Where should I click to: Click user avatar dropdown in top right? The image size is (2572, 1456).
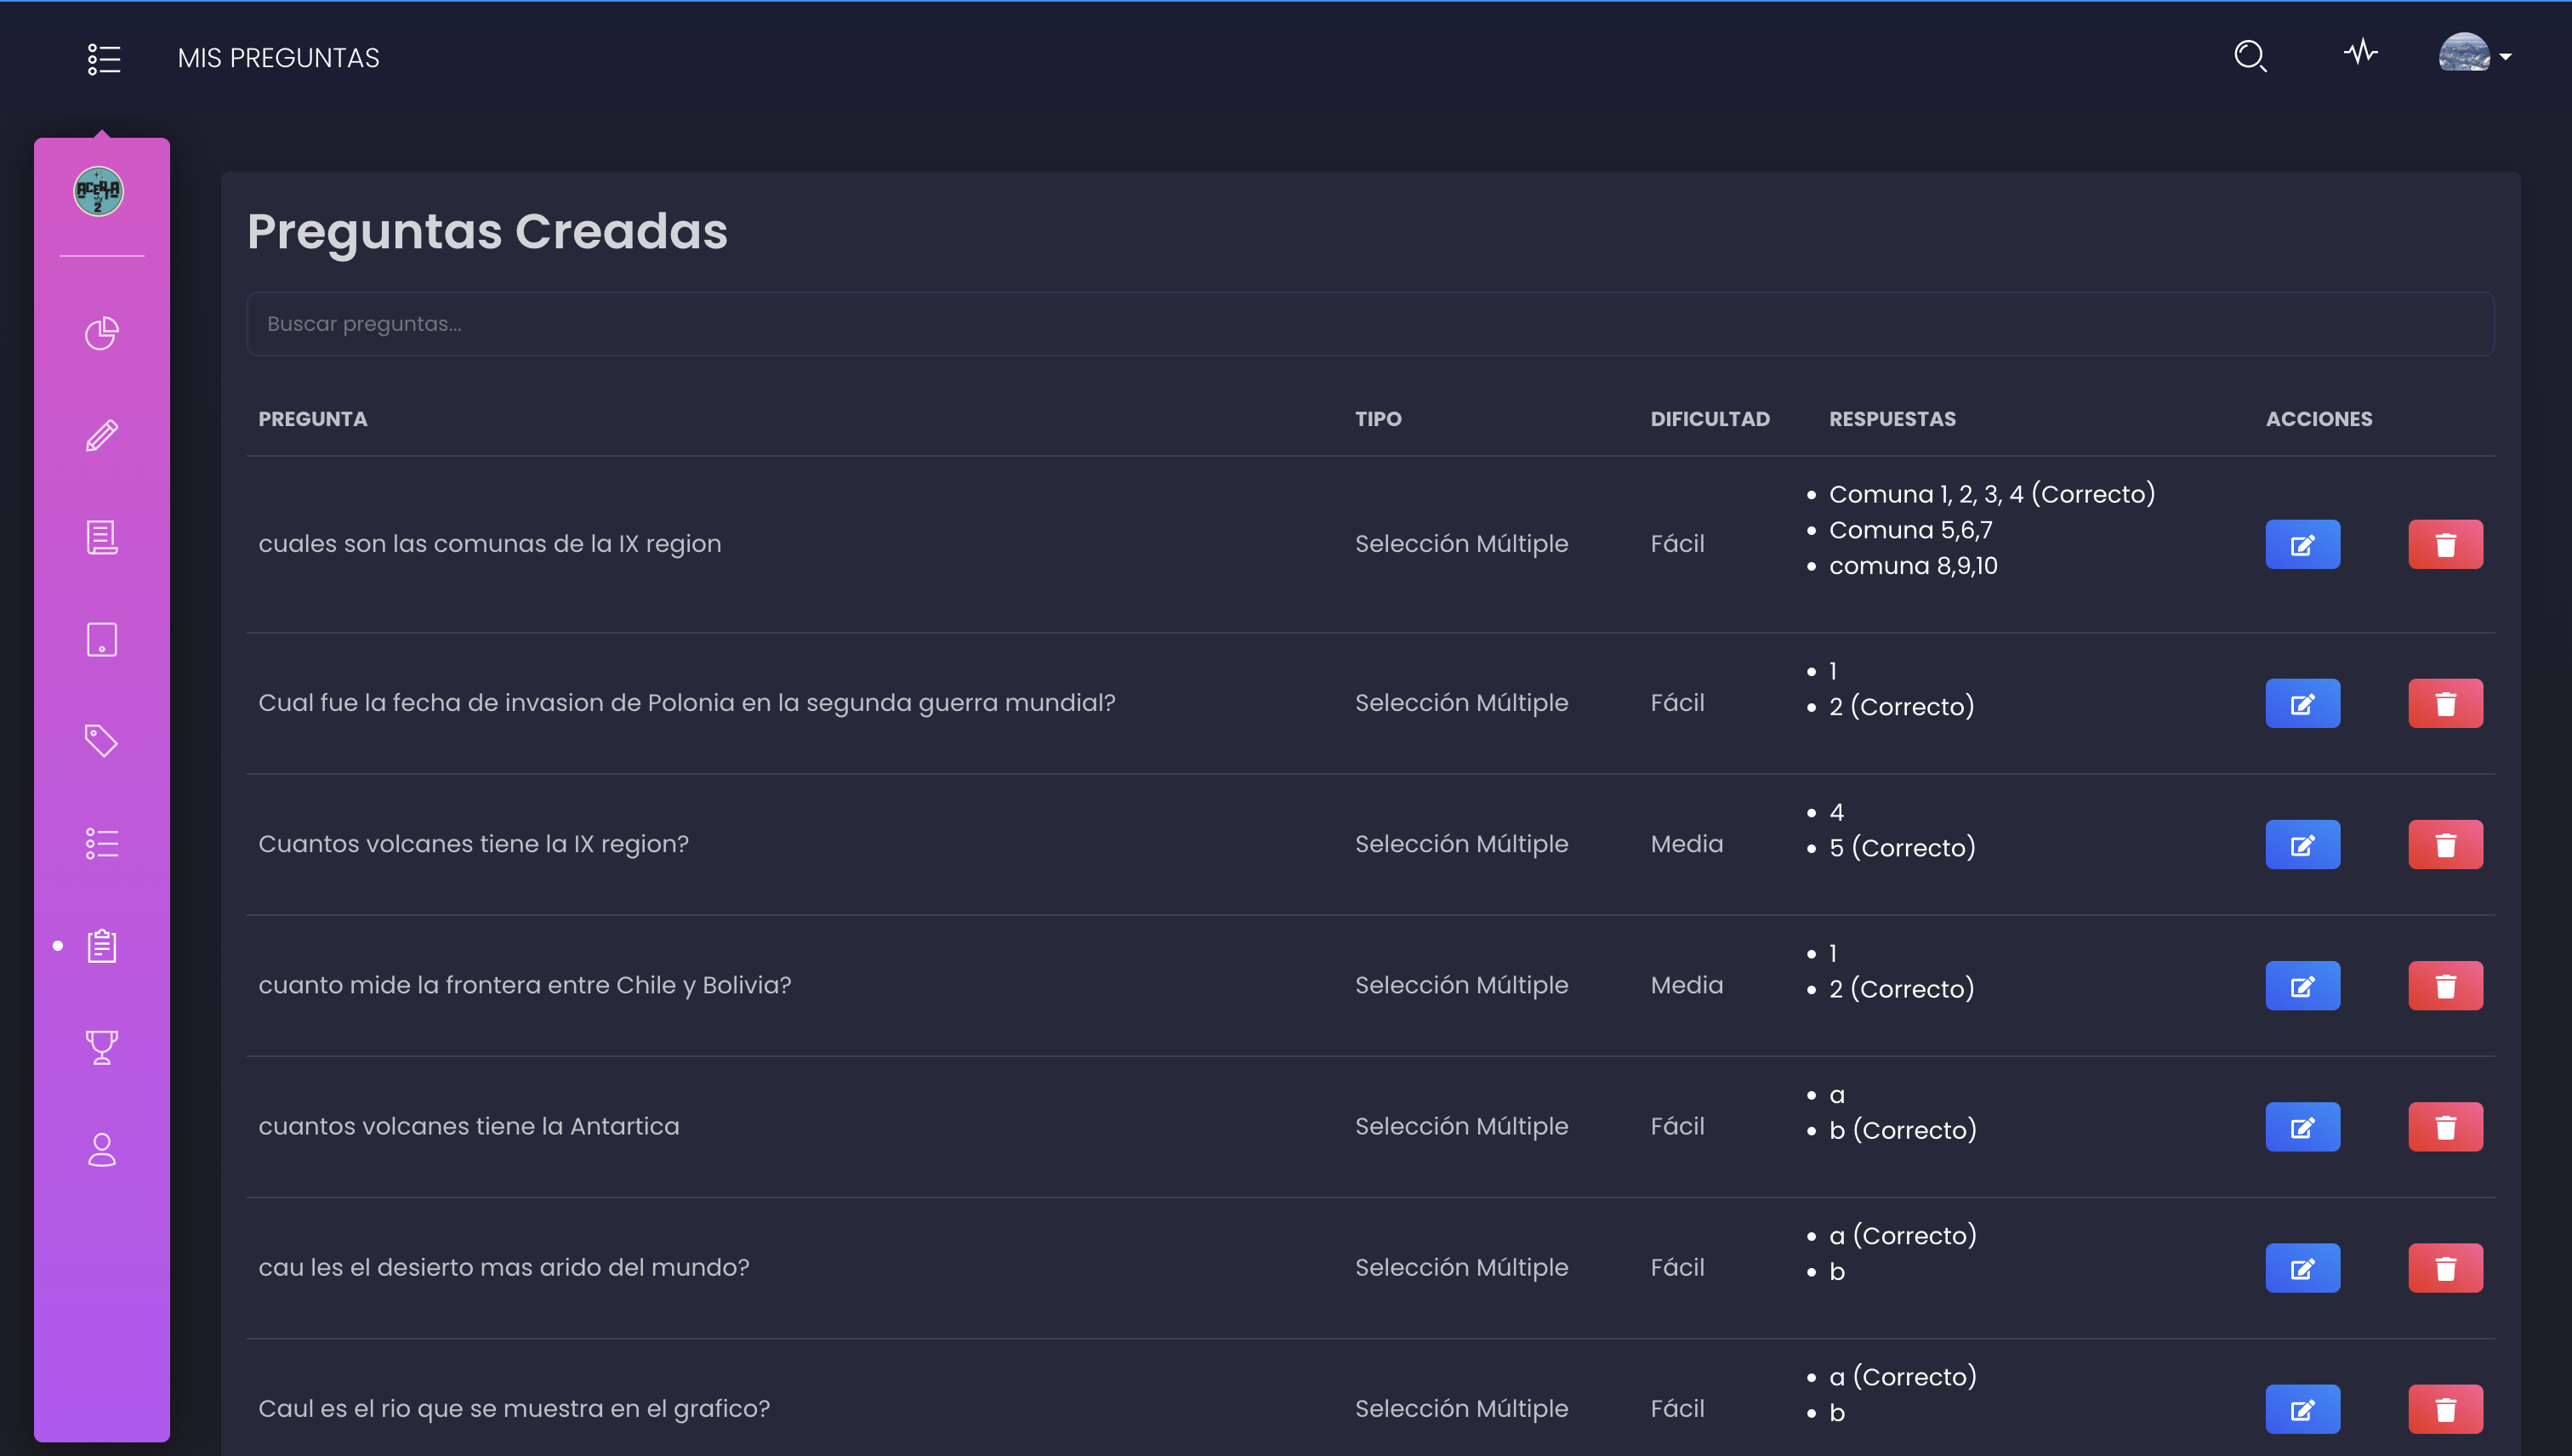click(2475, 56)
